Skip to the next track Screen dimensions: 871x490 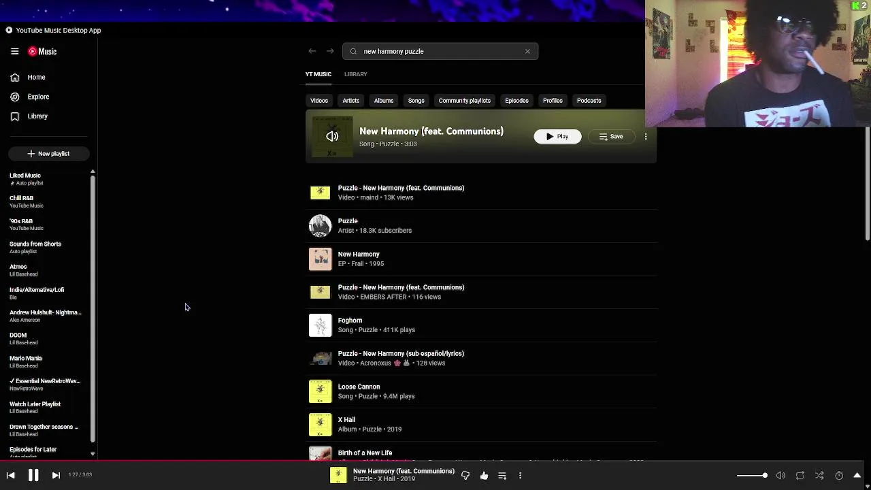pyautogui.click(x=56, y=476)
